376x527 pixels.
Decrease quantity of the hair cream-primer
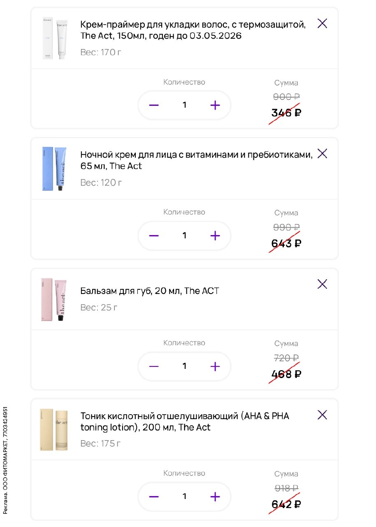point(154,105)
